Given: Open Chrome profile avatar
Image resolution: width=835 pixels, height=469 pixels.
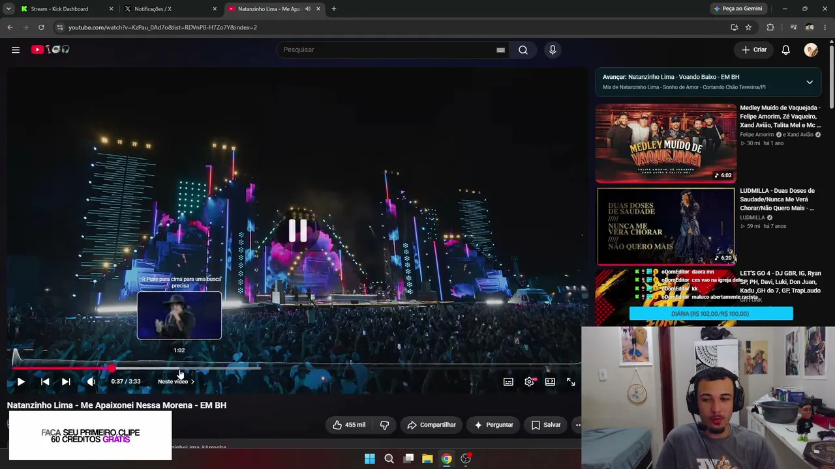Looking at the screenshot, I should point(810,27).
